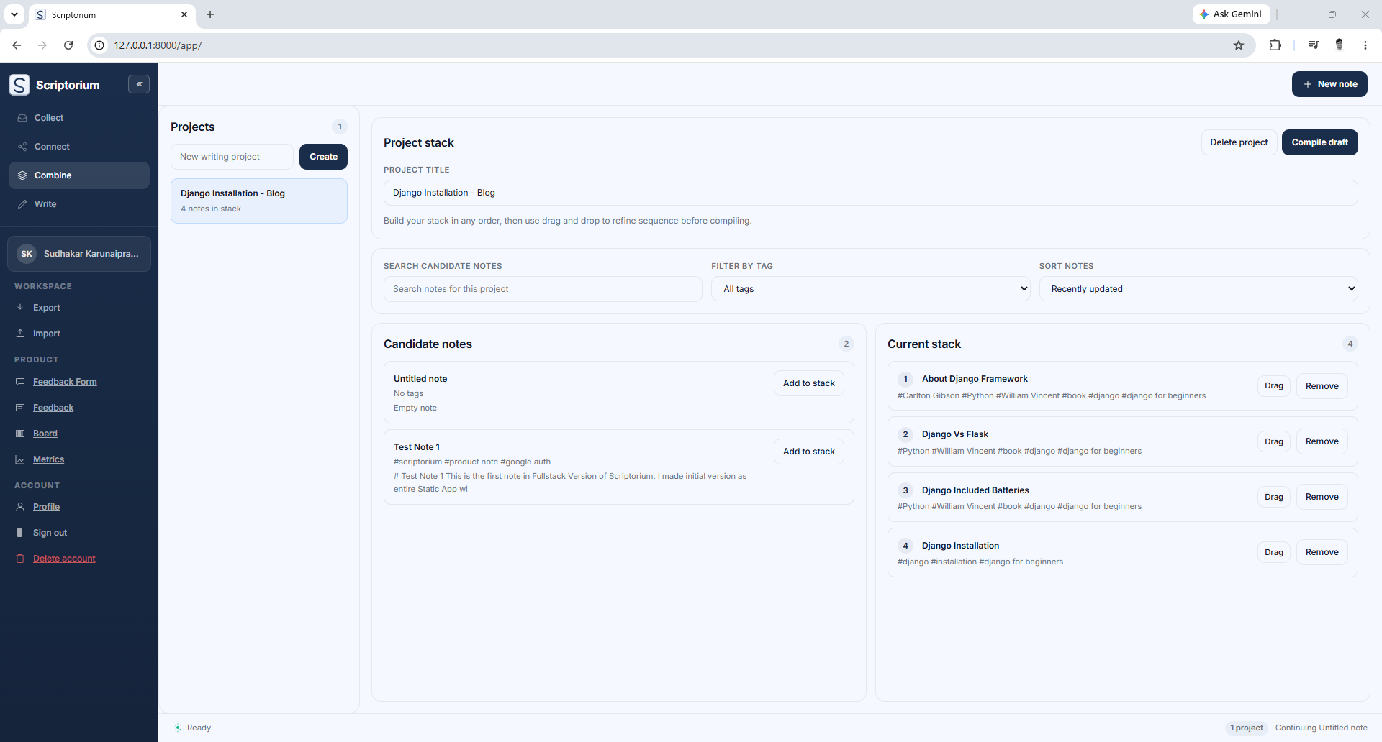Click Drag handle for About Django Framework
Screen dimensions: 1382x742
(1273, 386)
